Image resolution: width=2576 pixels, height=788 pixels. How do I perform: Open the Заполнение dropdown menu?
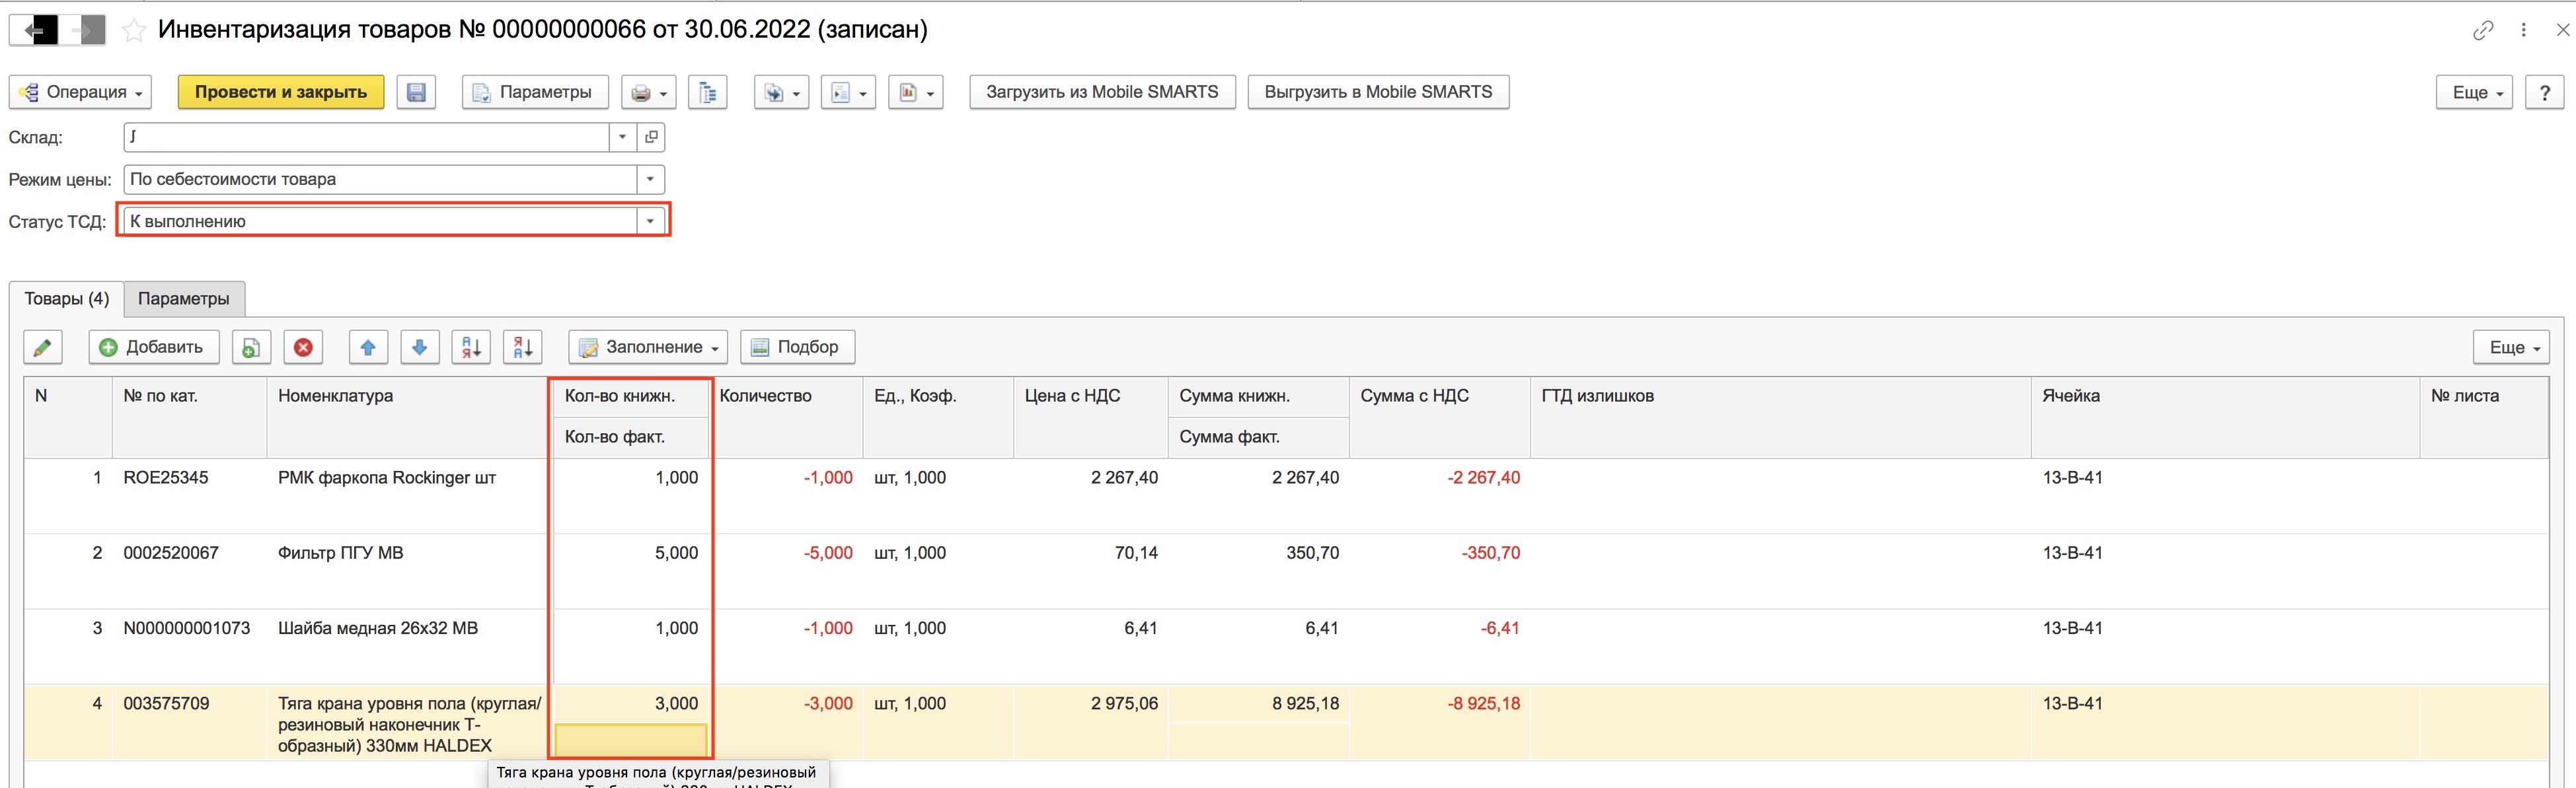pos(648,347)
